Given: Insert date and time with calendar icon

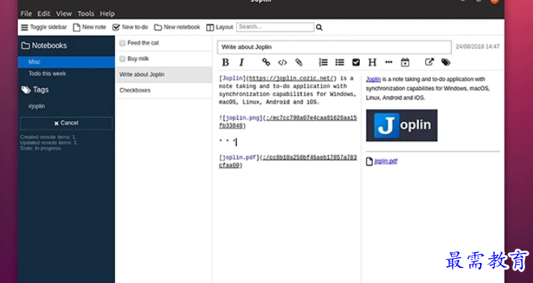Looking at the screenshot, I should coord(405,62).
